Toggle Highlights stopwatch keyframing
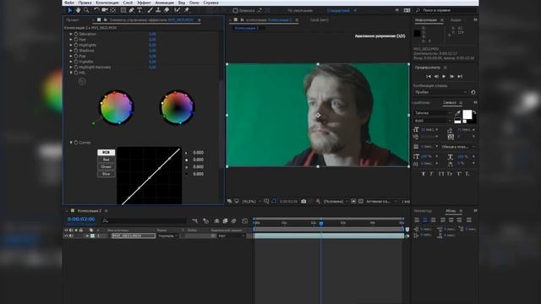This screenshot has width=541, height=304. click(x=76, y=45)
